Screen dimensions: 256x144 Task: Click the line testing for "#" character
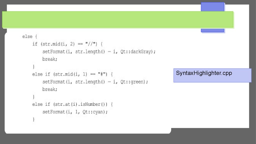click(72, 74)
